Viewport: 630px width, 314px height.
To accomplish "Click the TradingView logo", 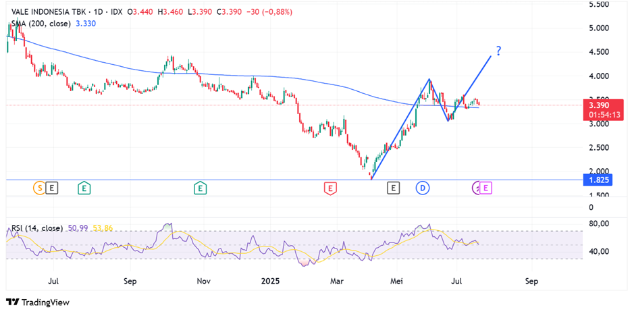I will coord(38,303).
